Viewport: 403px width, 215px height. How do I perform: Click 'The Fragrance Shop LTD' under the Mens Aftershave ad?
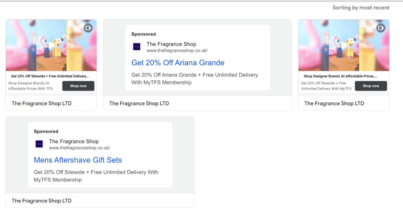(x=41, y=201)
